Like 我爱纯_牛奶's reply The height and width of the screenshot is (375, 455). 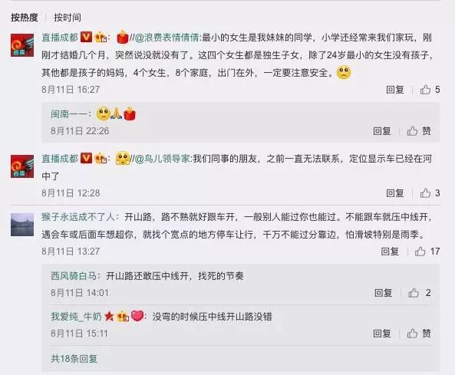point(419,334)
